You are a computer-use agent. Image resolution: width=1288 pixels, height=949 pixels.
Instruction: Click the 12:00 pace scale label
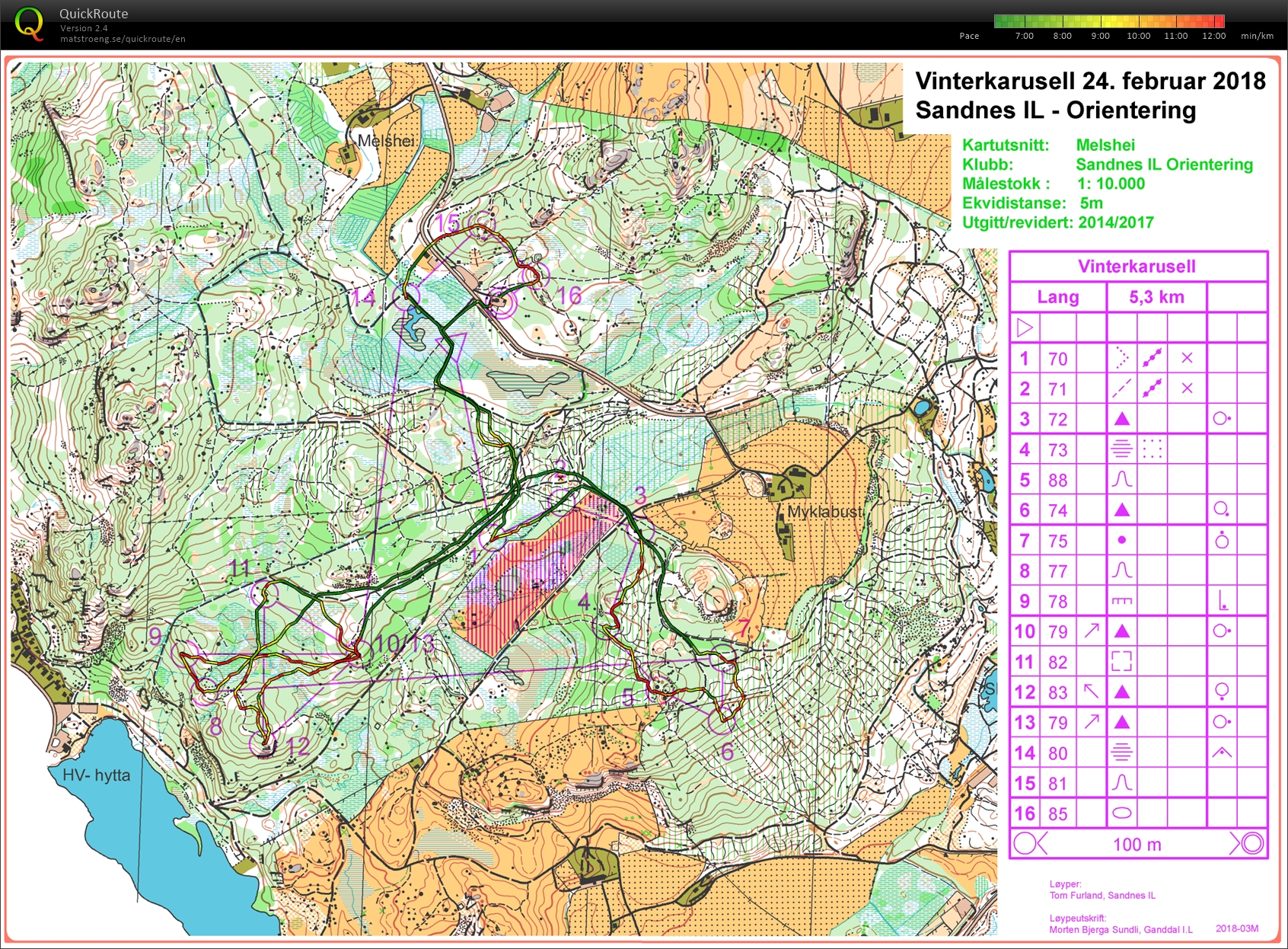pos(1213,36)
